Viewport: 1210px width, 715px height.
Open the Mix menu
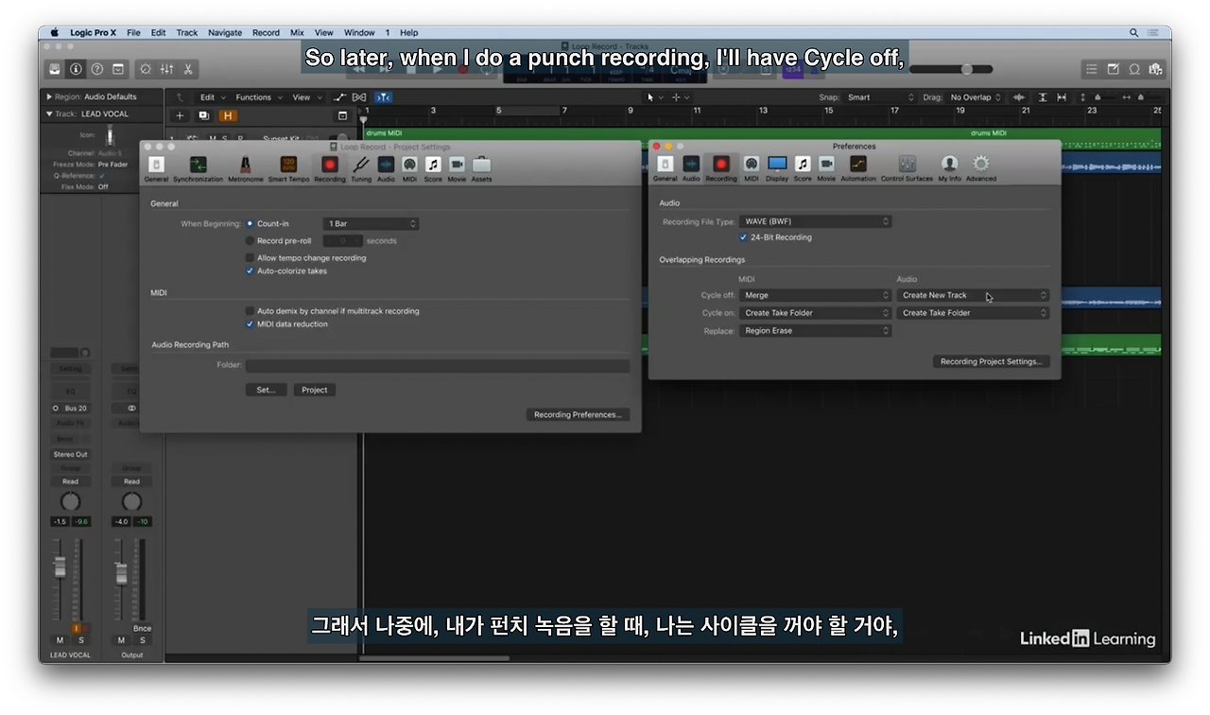click(x=297, y=32)
